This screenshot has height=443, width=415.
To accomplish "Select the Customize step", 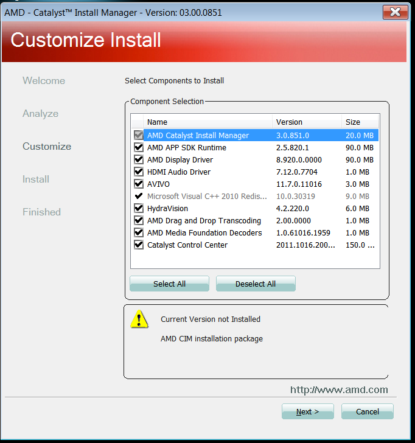I will tap(47, 146).
